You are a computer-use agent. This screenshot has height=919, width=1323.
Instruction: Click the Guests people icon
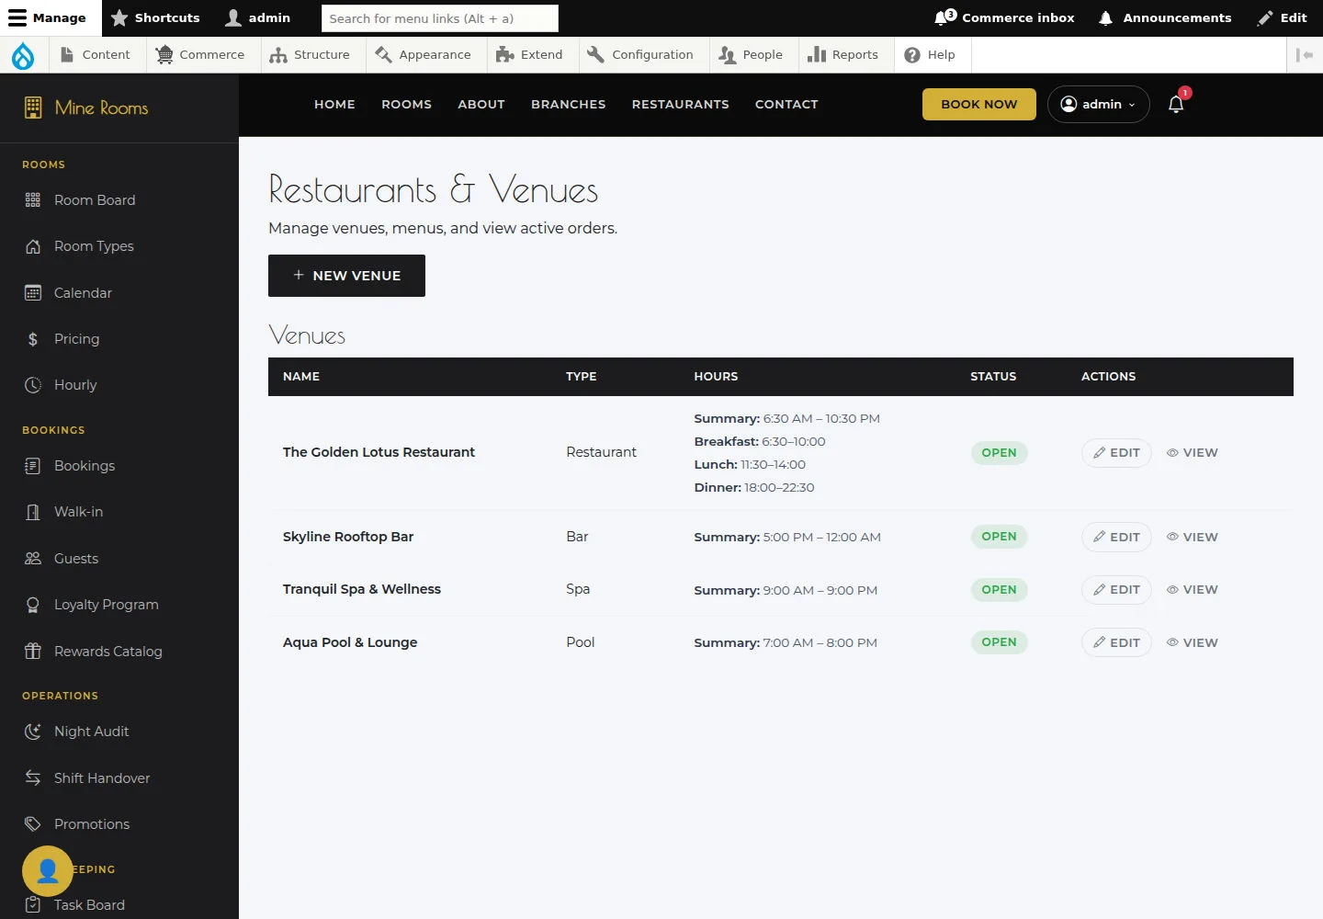click(x=33, y=559)
